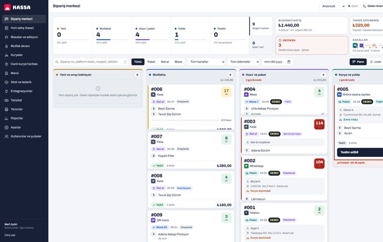Open order #009 card
The width and height of the screenshot is (383, 242).
[x=191, y=226]
